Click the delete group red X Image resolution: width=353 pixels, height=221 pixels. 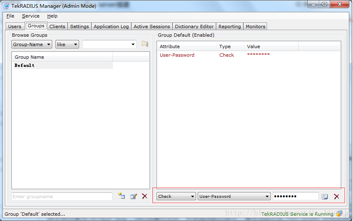click(x=145, y=196)
